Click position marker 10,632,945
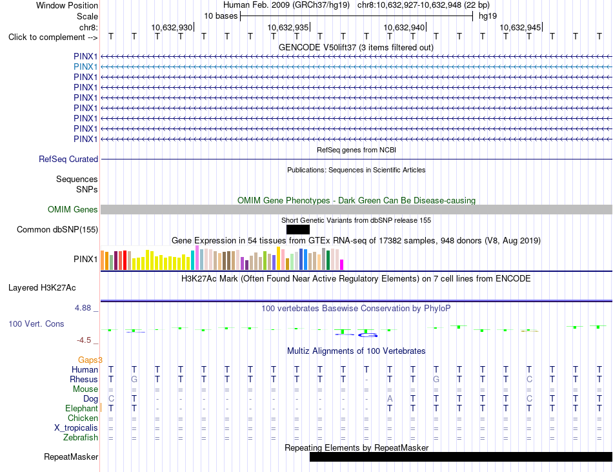 520,27
